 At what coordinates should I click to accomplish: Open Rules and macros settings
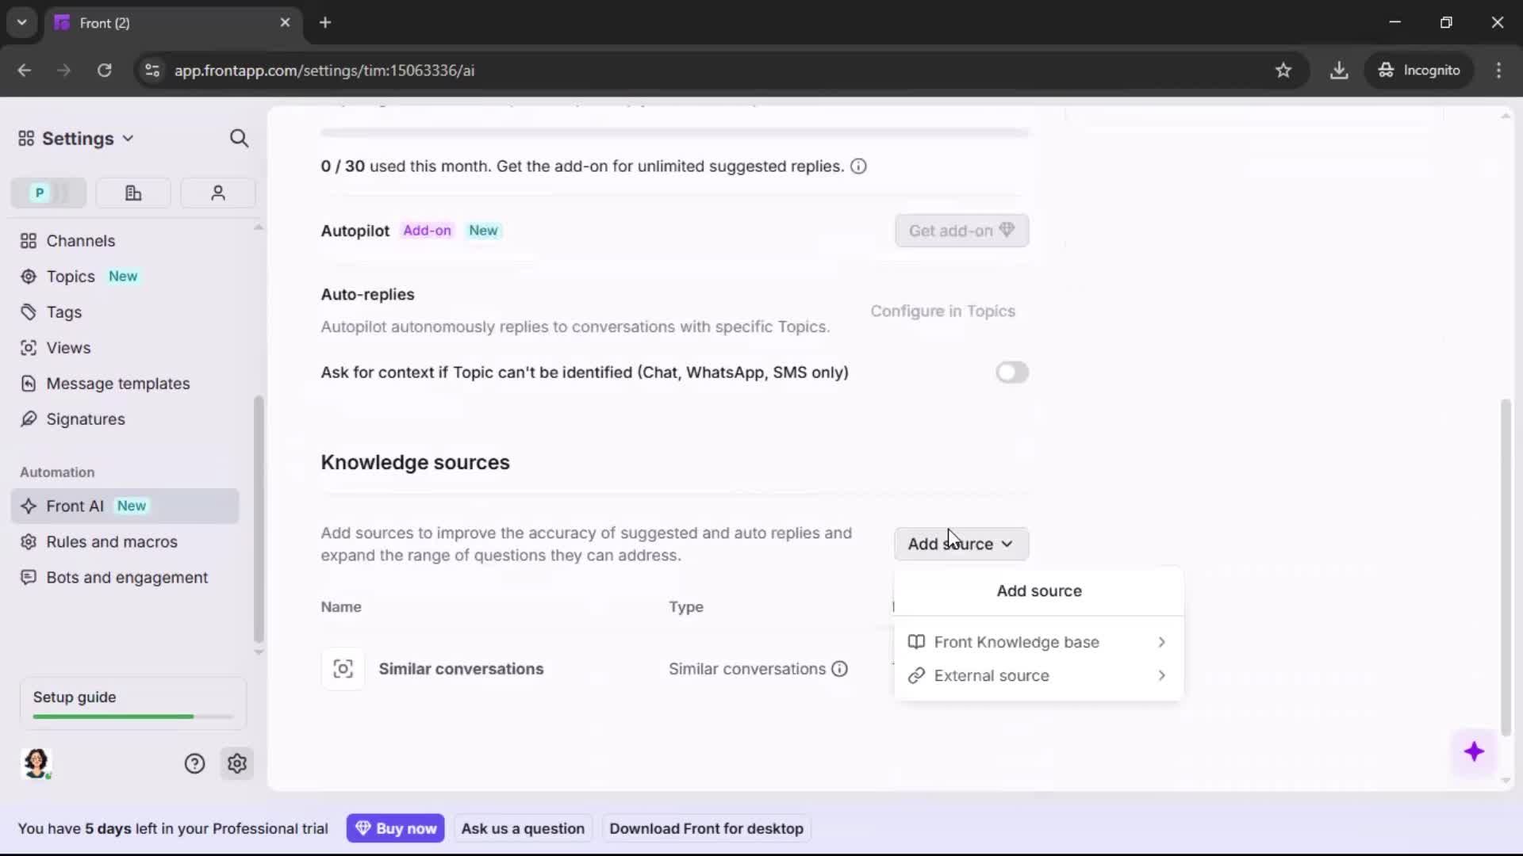click(x=111, y=541)
